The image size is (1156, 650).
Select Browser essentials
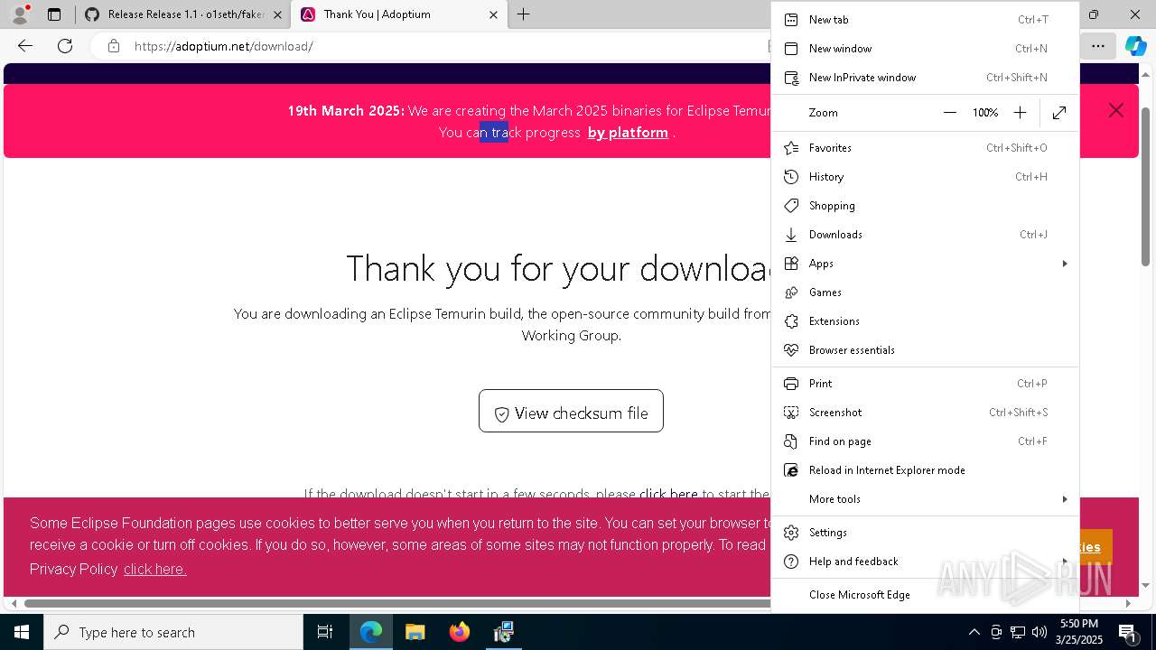pos(925,350)
